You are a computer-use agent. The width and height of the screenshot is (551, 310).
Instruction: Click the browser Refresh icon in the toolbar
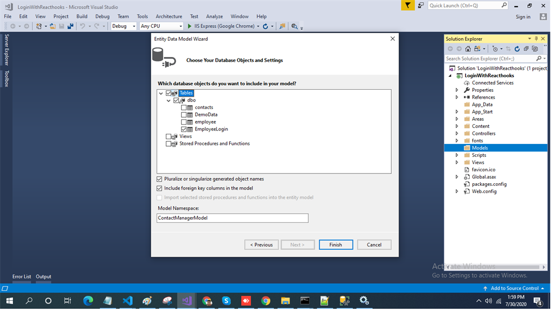(266, 26)
